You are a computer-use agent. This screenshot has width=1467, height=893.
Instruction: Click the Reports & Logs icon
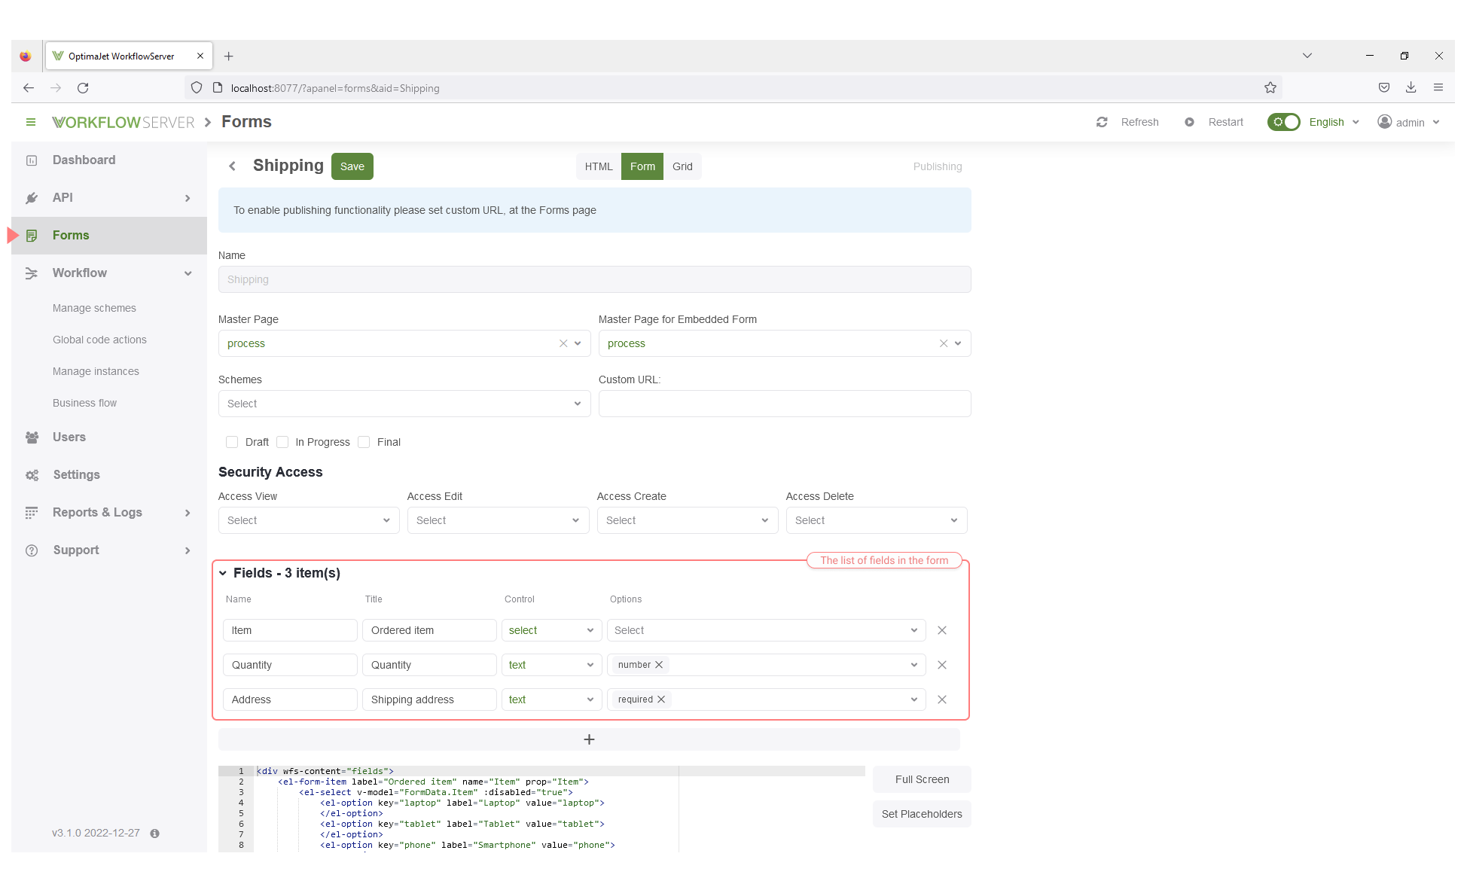32,513
